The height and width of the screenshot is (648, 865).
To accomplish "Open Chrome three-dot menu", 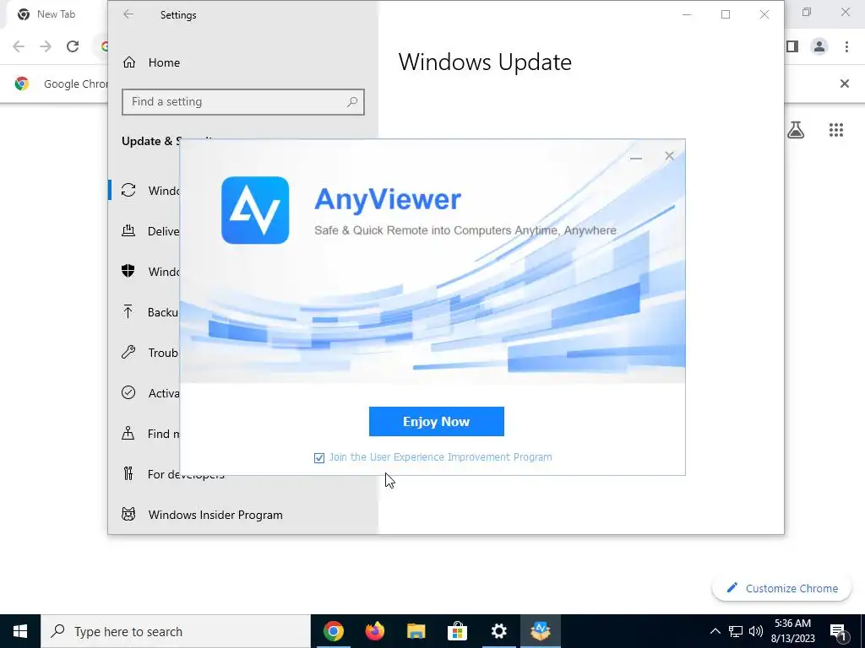I will (846, 46).
